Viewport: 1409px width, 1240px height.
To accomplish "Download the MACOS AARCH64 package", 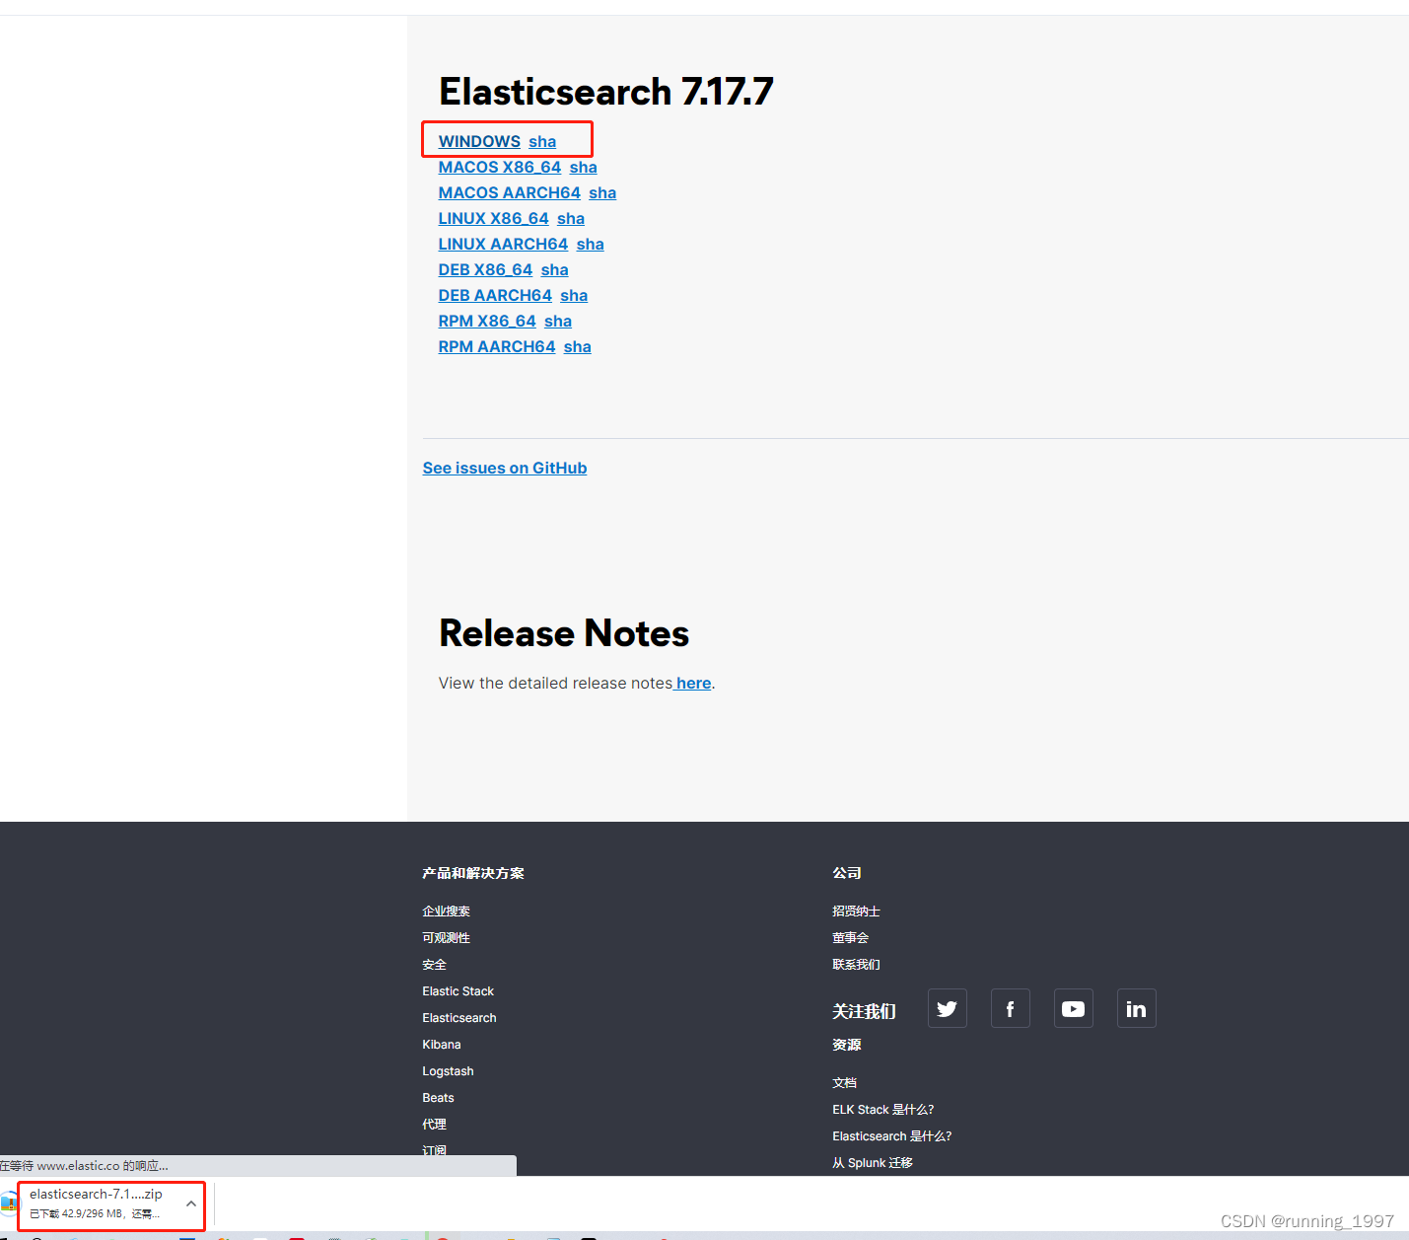I will [510, 192].
